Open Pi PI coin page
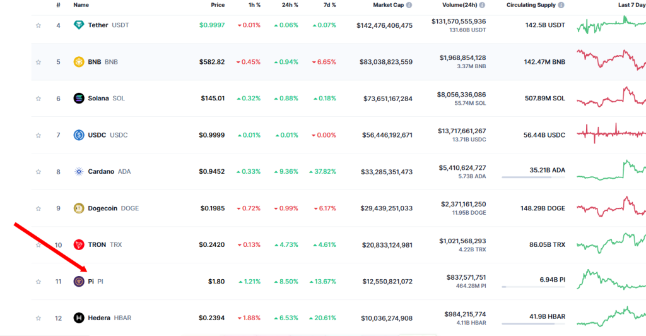Viewport: 646px width, 336px height. [x=96, y=281]
